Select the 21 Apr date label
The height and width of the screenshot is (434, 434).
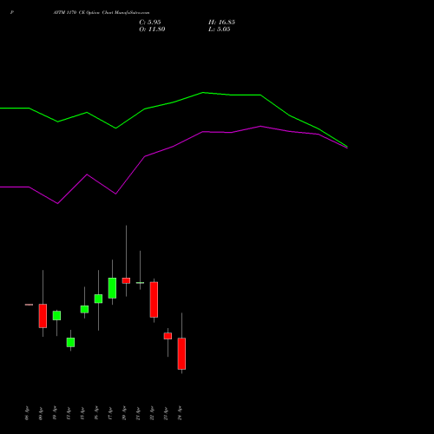point(138,413)
